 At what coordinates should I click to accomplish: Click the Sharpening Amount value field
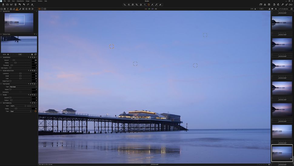(x=35, y=60)
